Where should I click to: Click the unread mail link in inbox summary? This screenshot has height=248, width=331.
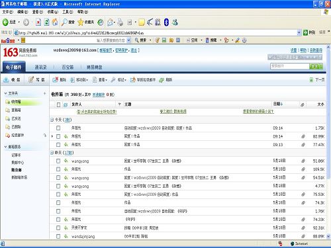point(99,95)
